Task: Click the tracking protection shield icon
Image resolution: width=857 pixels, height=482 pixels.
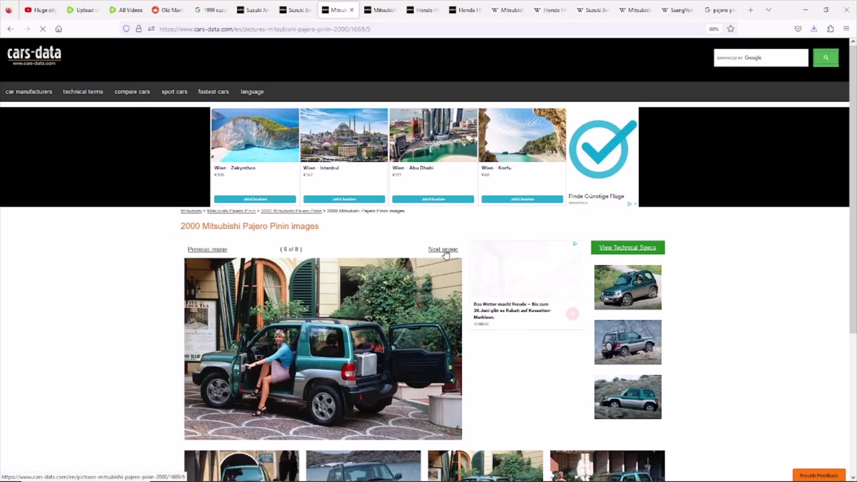Action: click(x=126, y=29)
